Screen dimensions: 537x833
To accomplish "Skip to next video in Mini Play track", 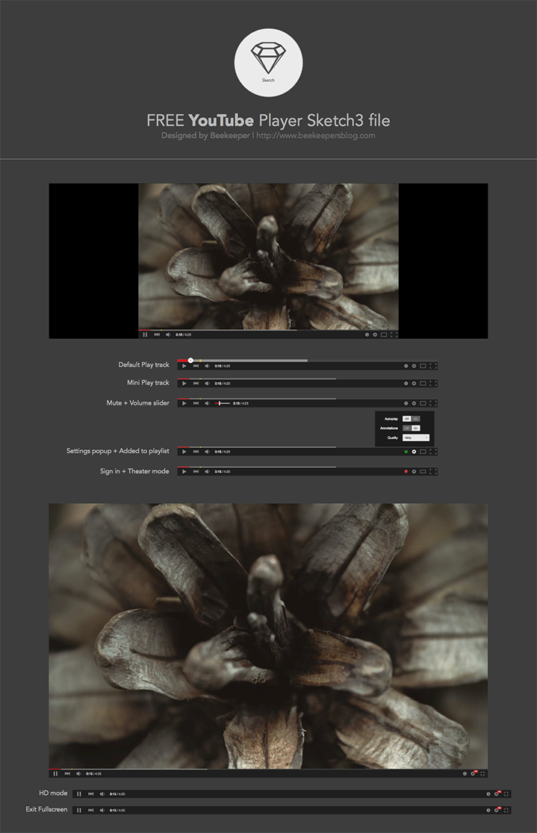I will tap(196, 384).
